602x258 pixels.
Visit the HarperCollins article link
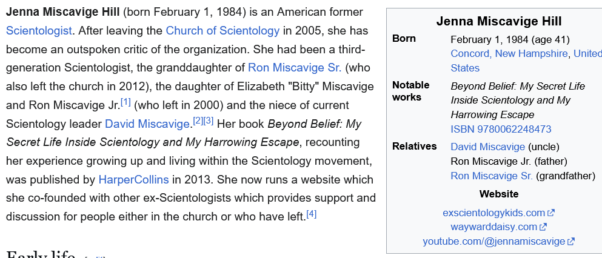click(133, 179)
